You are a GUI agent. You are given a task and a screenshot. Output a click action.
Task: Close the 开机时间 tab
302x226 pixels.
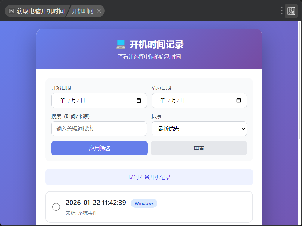(99, 11)
